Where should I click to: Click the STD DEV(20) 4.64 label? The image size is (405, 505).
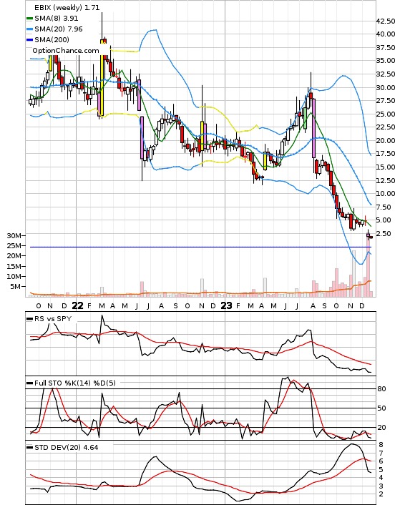point(66,447)
